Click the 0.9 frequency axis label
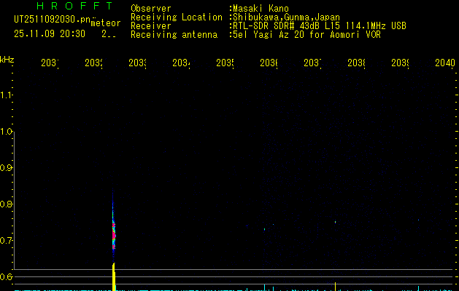 coord(6,168)
